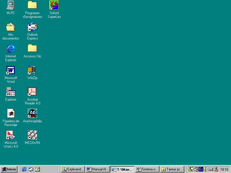Click the WinZip desktop shortcut
Viewport: 231px width, 173px height.
pos(32,70)
